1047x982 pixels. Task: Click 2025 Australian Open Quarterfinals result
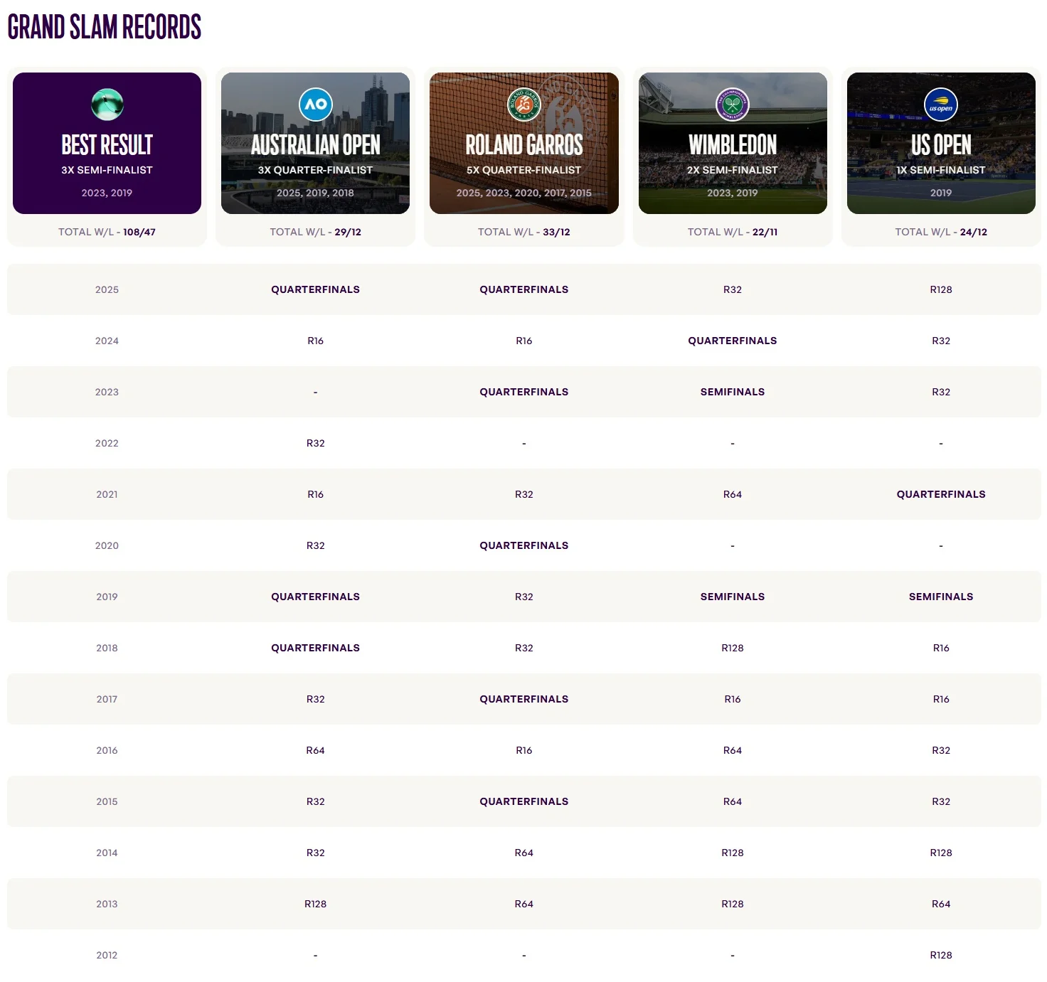tap(315, 289)
